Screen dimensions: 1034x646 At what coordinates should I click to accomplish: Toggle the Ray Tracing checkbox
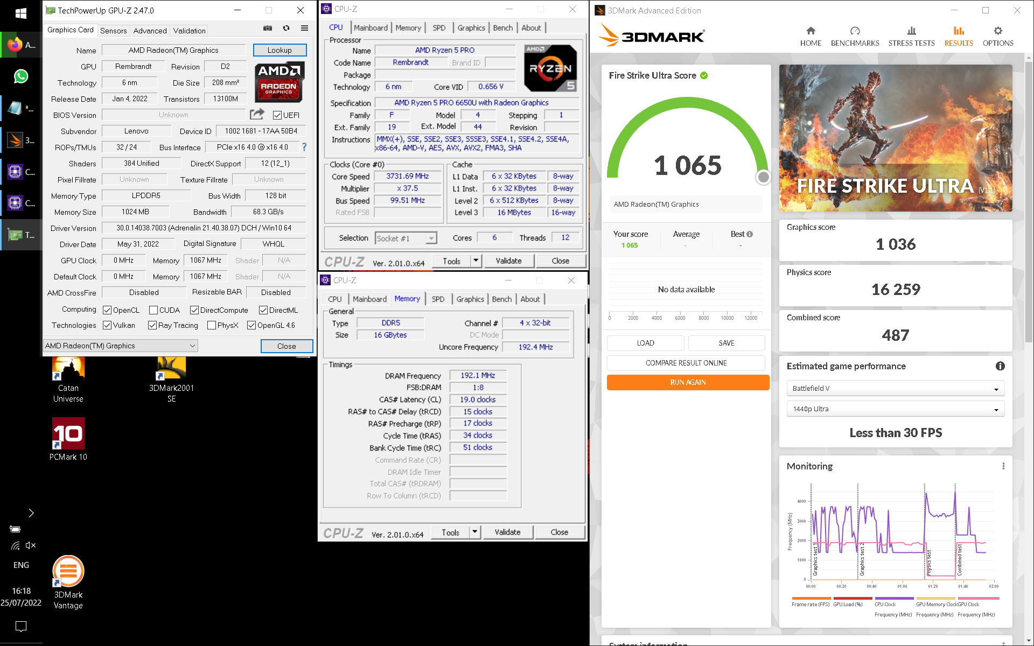[x=152, y=325]
